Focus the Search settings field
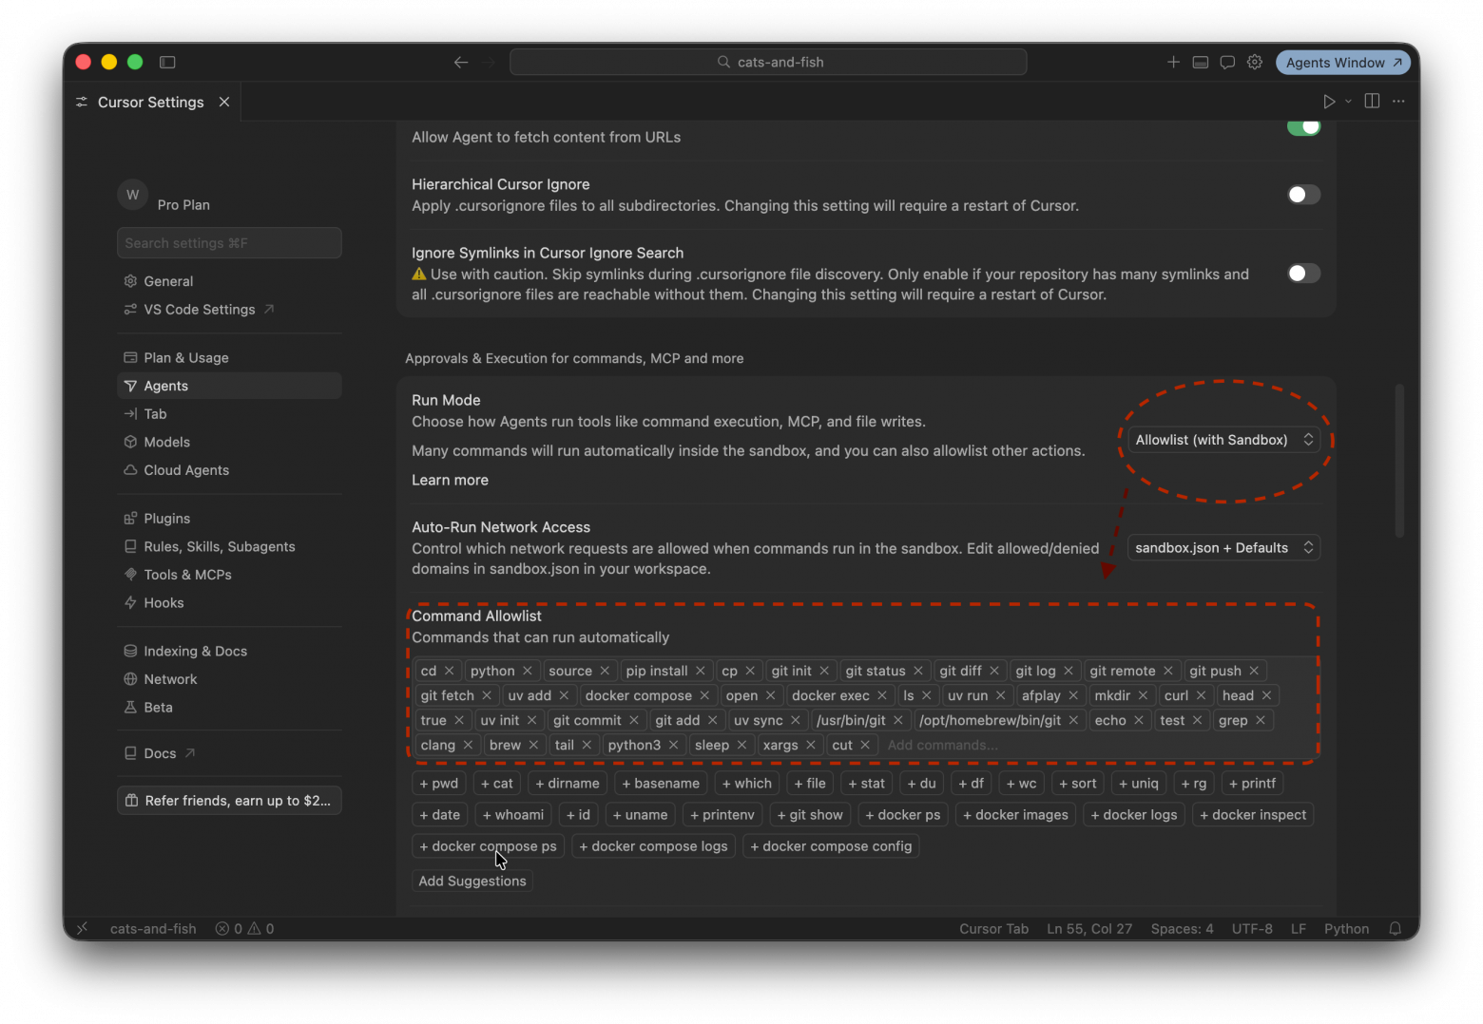The height and width of the screenshot is (1024, 1483). [x=229, y=243]
